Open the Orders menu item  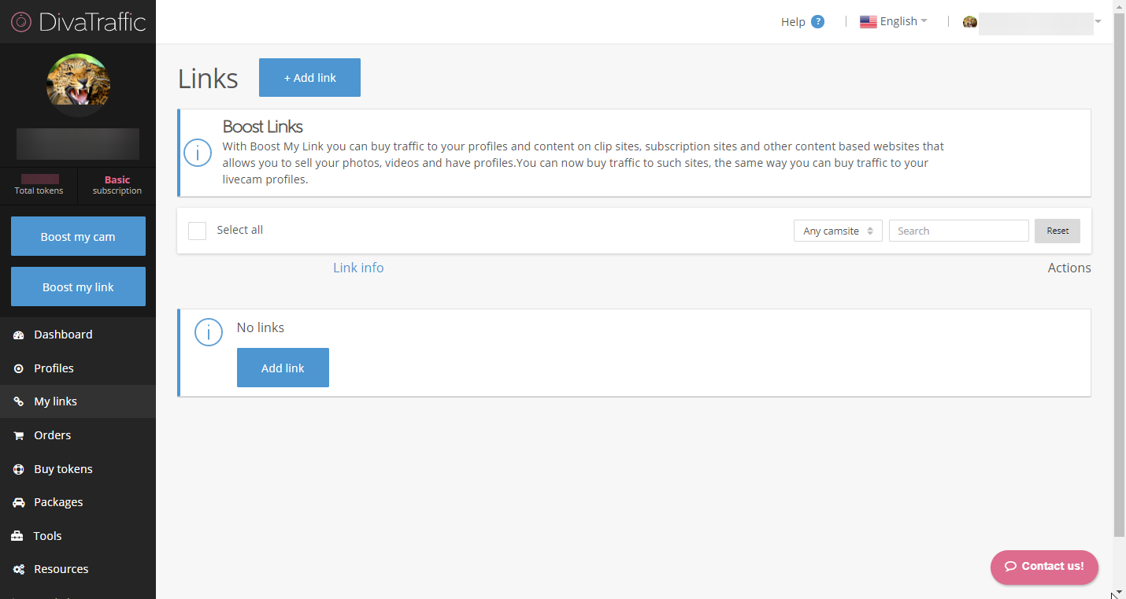[x=78, y=435]
